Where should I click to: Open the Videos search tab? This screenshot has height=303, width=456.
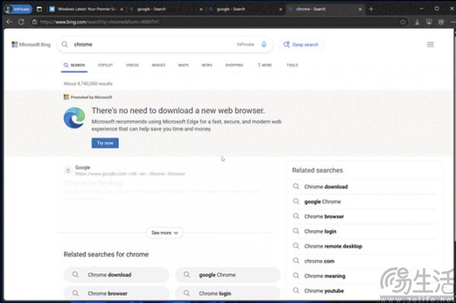pos(132,65)
